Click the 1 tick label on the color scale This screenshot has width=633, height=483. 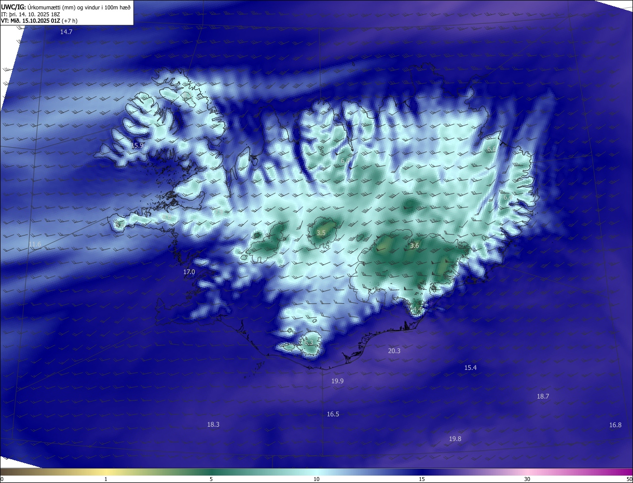pyautogui.click(x=106, y=479)
